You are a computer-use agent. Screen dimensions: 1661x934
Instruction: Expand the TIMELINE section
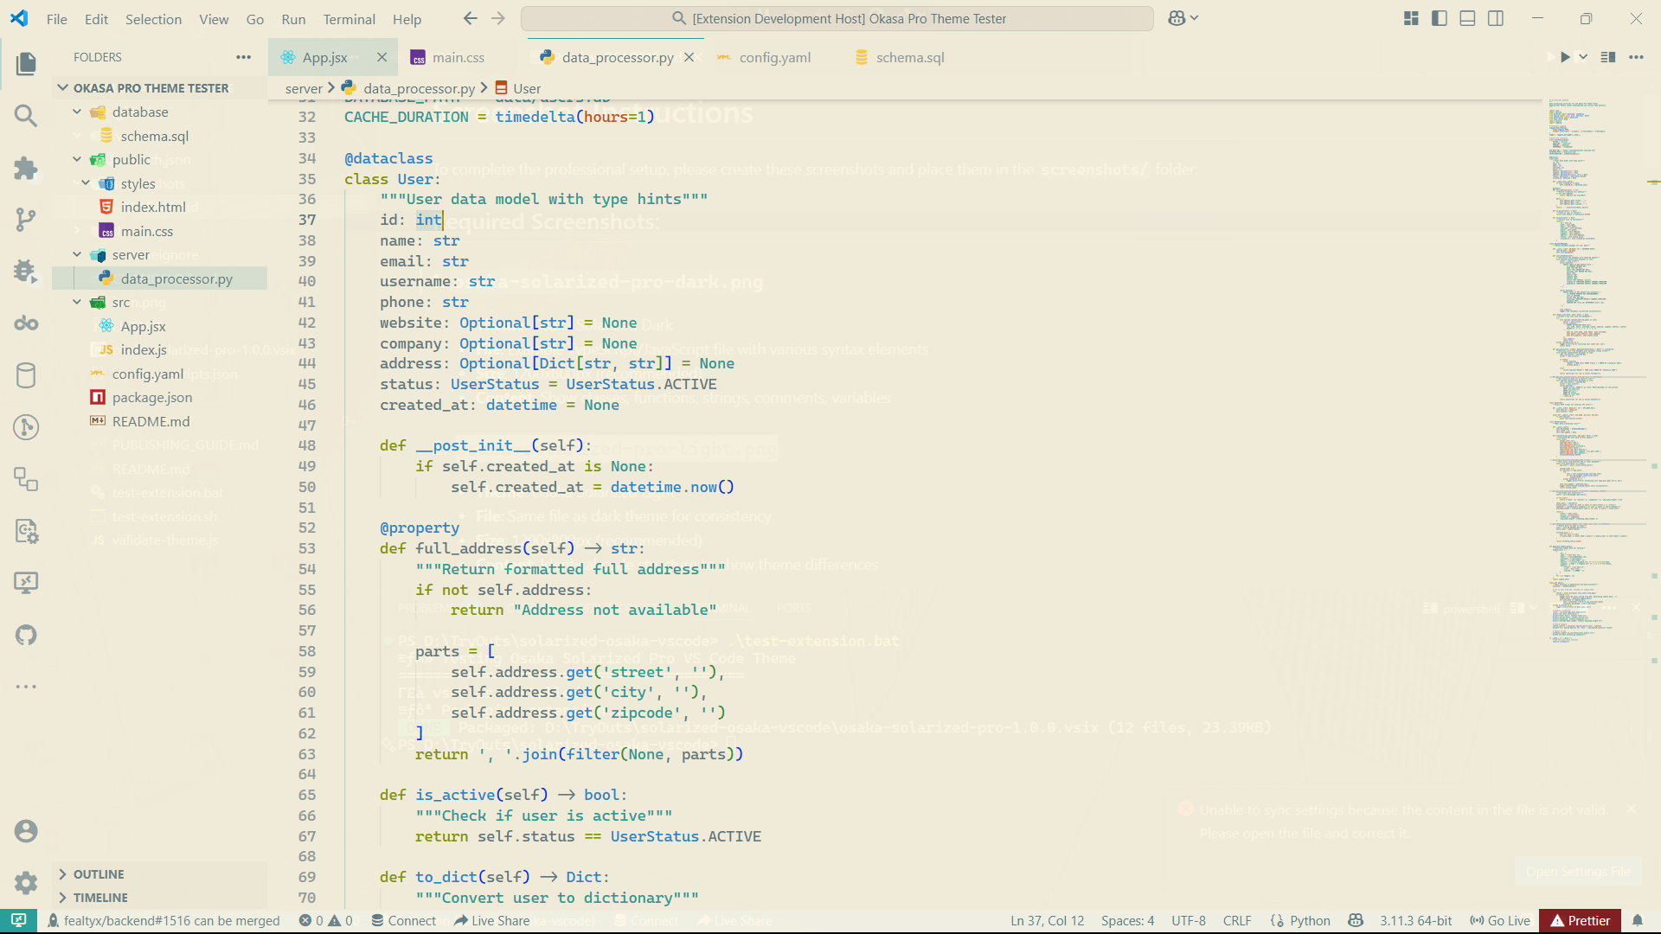(99, 898)
